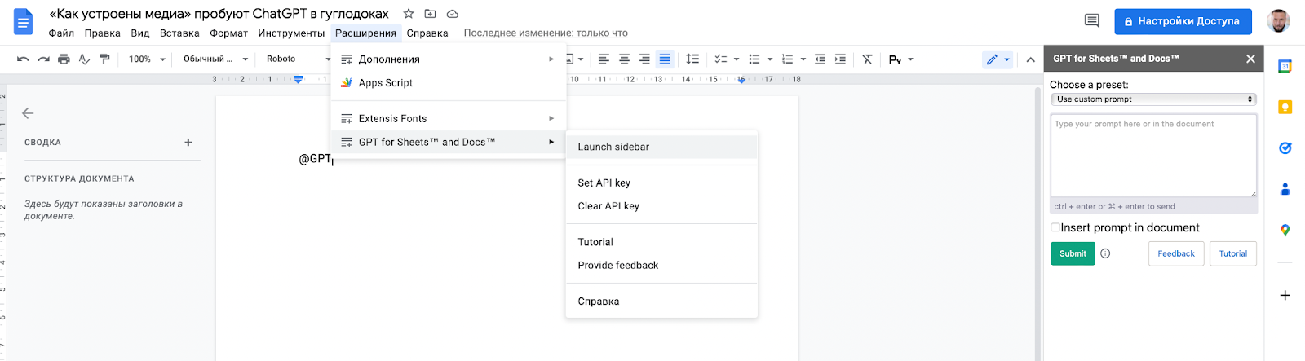
Task: Run spelling and grammar check
Action: pyautogui.click(x=84, y=59)
